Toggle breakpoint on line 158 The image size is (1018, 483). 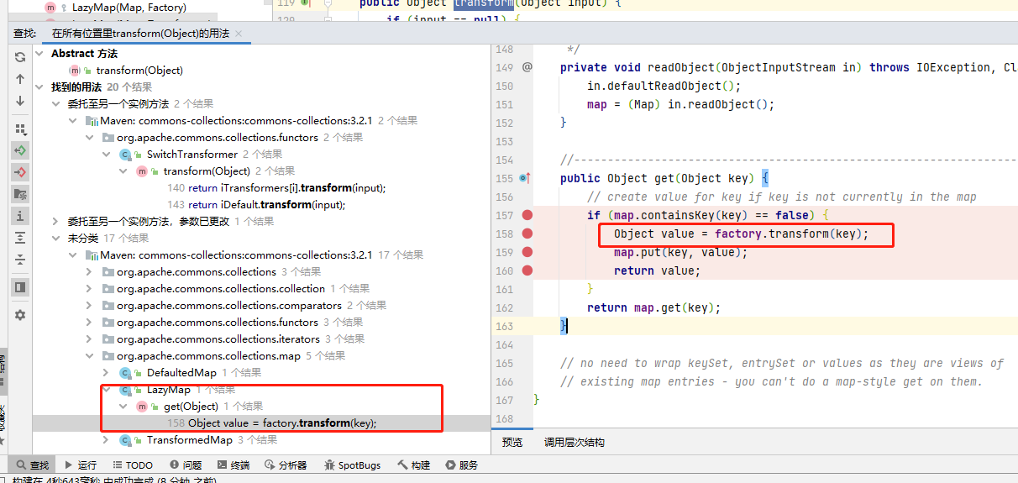click(527, 234)
